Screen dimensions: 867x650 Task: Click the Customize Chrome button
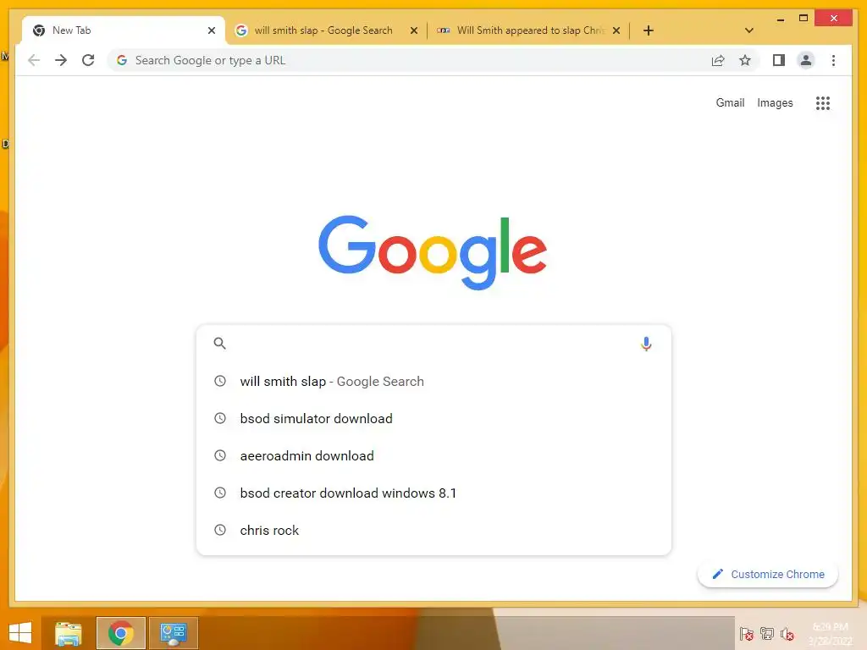767,575
